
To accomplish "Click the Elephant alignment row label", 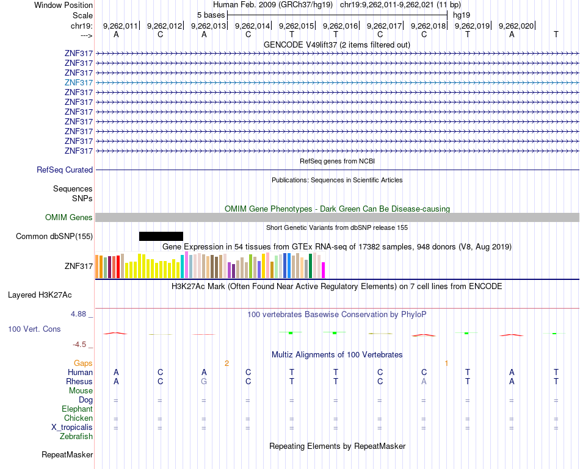I will click(77, 409).
